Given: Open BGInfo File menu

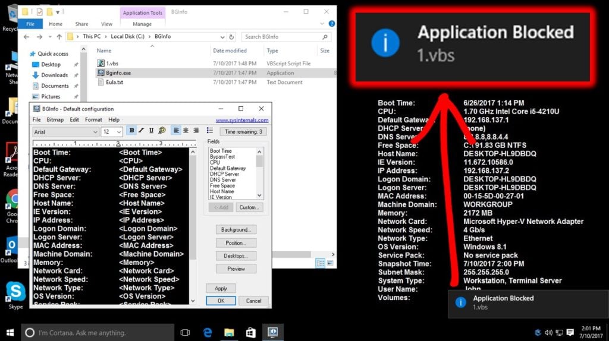Looking at the screenshot, I should [x=36, y=120].
